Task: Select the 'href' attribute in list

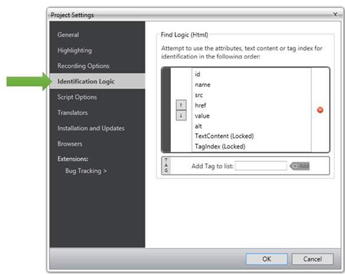Action: click(201, 105)
